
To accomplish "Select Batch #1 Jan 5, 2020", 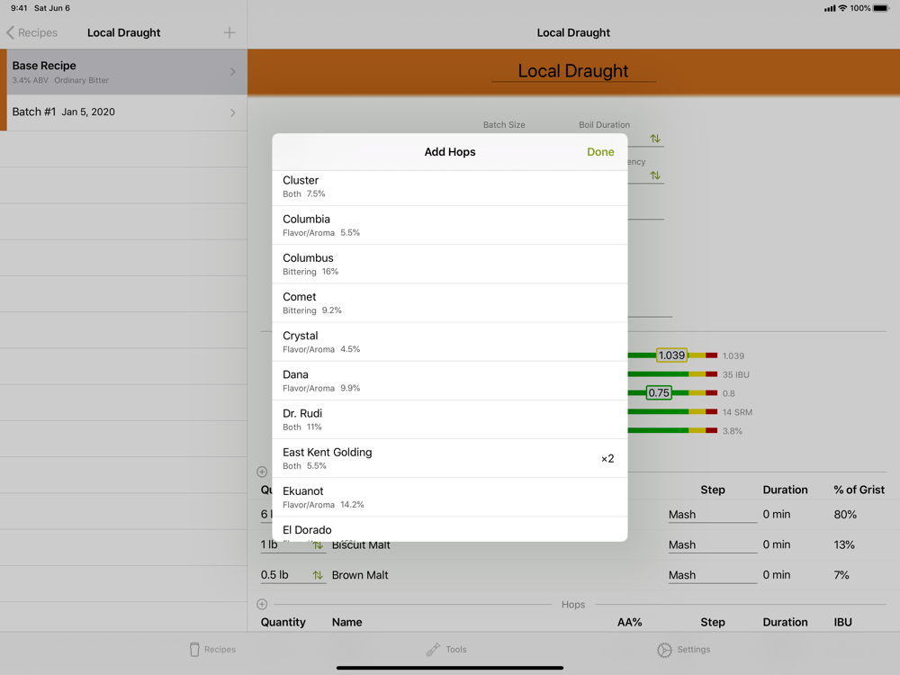I will point(124,112).
